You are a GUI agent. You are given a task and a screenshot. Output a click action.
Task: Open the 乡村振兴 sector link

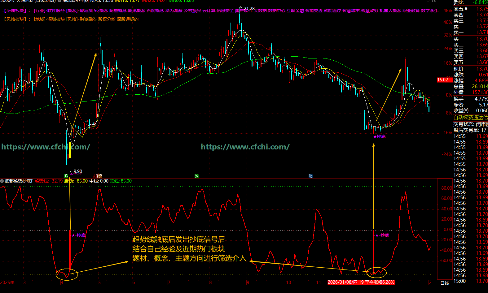[x=192, y=11]
